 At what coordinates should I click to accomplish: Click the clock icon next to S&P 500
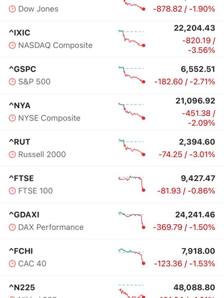tap(13, 82)
